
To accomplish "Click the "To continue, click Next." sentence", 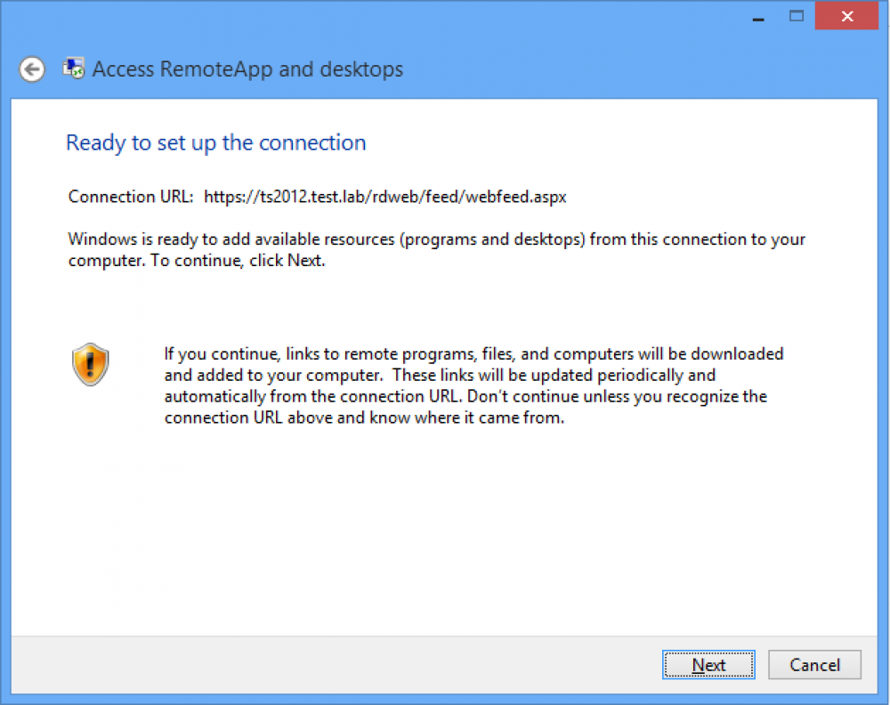I will (x=238, y=261).
